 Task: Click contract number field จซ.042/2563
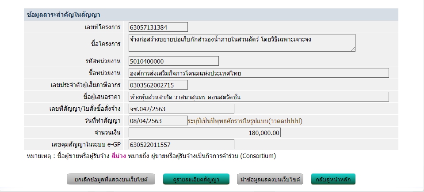point(181,109)
